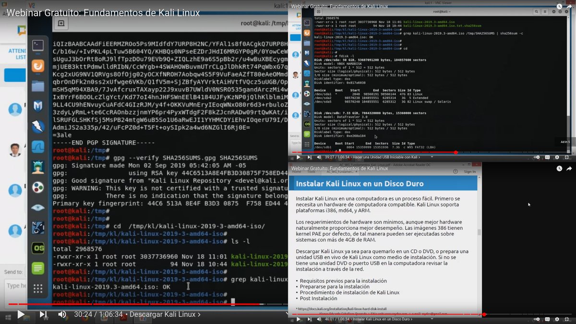This screenshot has width=576, height=324.
Task: Open the bottom-right video's title link
Action: (339, 168)
